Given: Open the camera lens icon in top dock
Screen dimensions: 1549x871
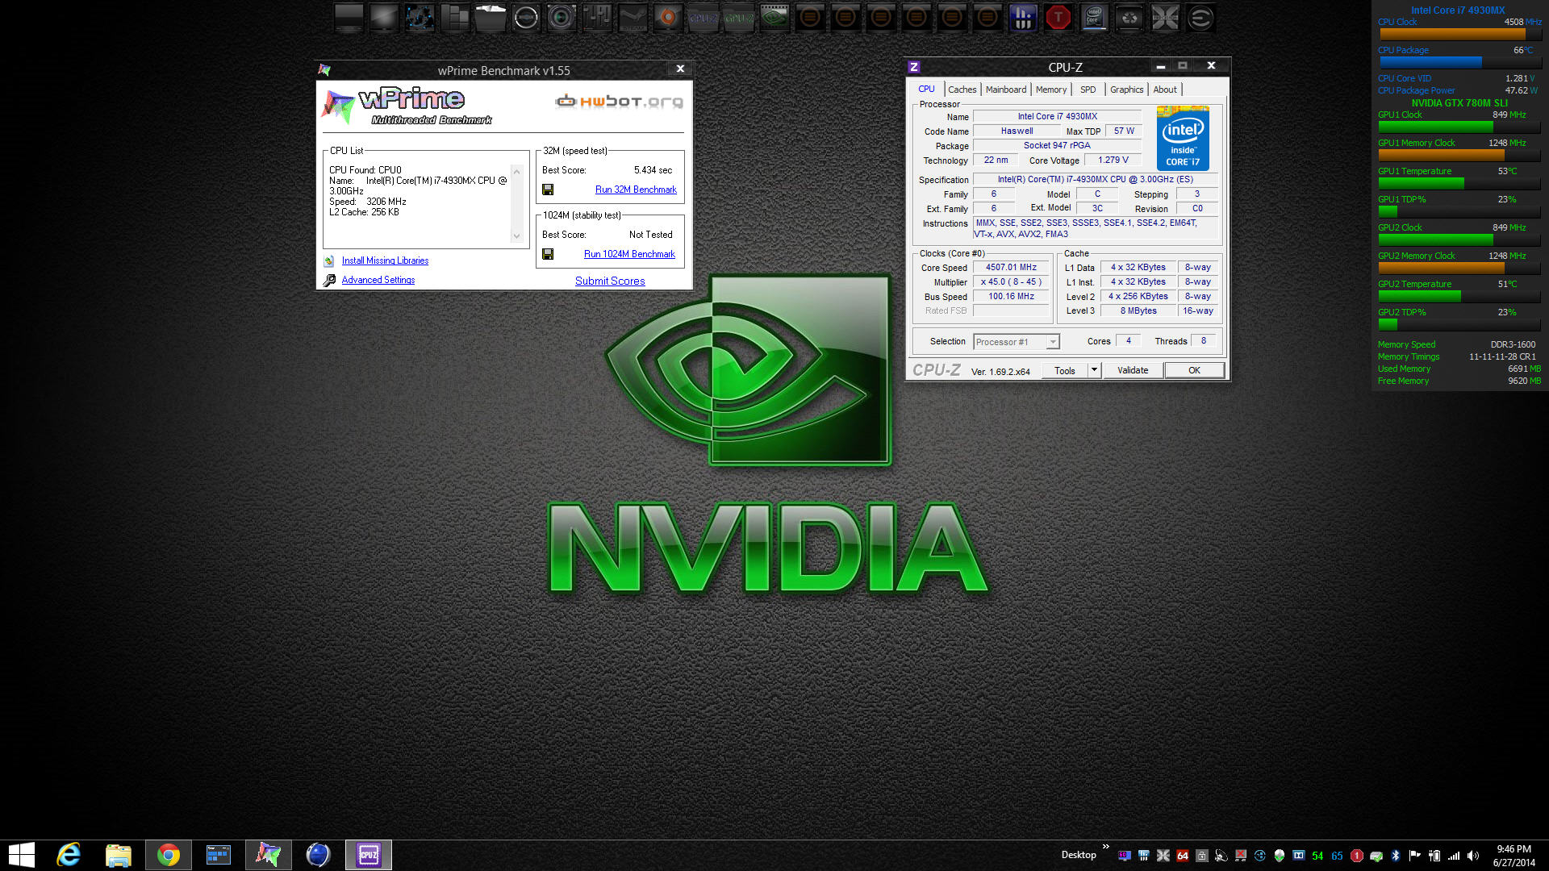Looking at the screenshot, I should click(x=562, y=18).
